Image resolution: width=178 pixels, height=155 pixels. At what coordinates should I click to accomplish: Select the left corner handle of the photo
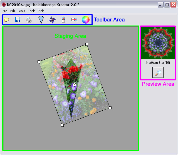39,62
